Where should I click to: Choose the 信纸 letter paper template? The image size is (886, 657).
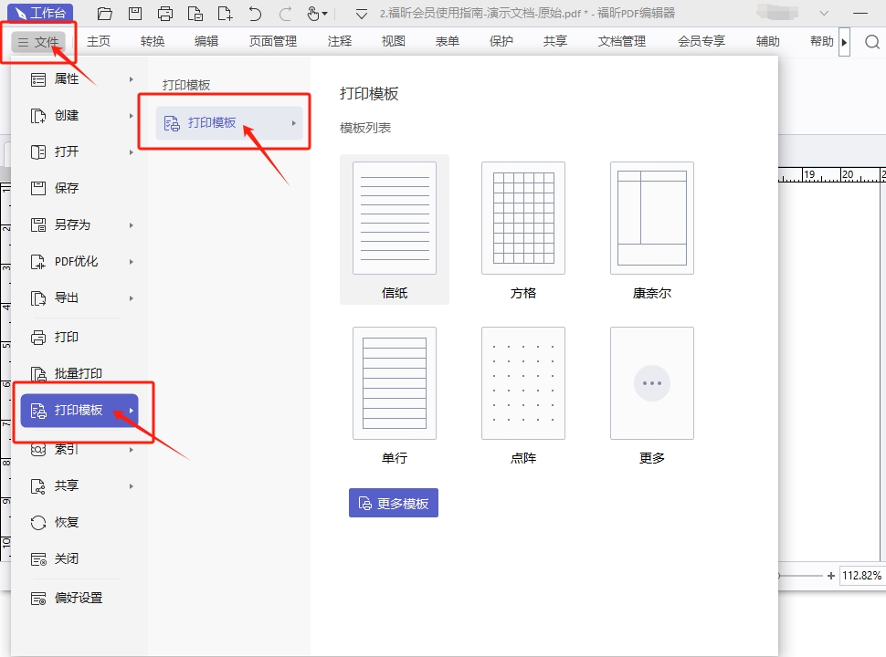395,219
